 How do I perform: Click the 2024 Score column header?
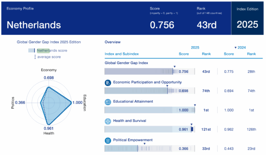coord(229,54)
